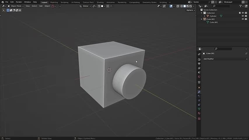This screenshot has height=140, width=249.
Task: Open the Add Modifier dropdown
Action: (225, 59)
